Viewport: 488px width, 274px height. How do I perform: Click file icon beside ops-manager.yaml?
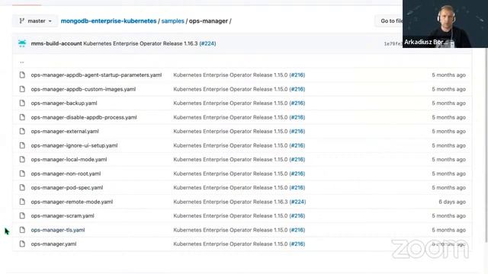22,244
